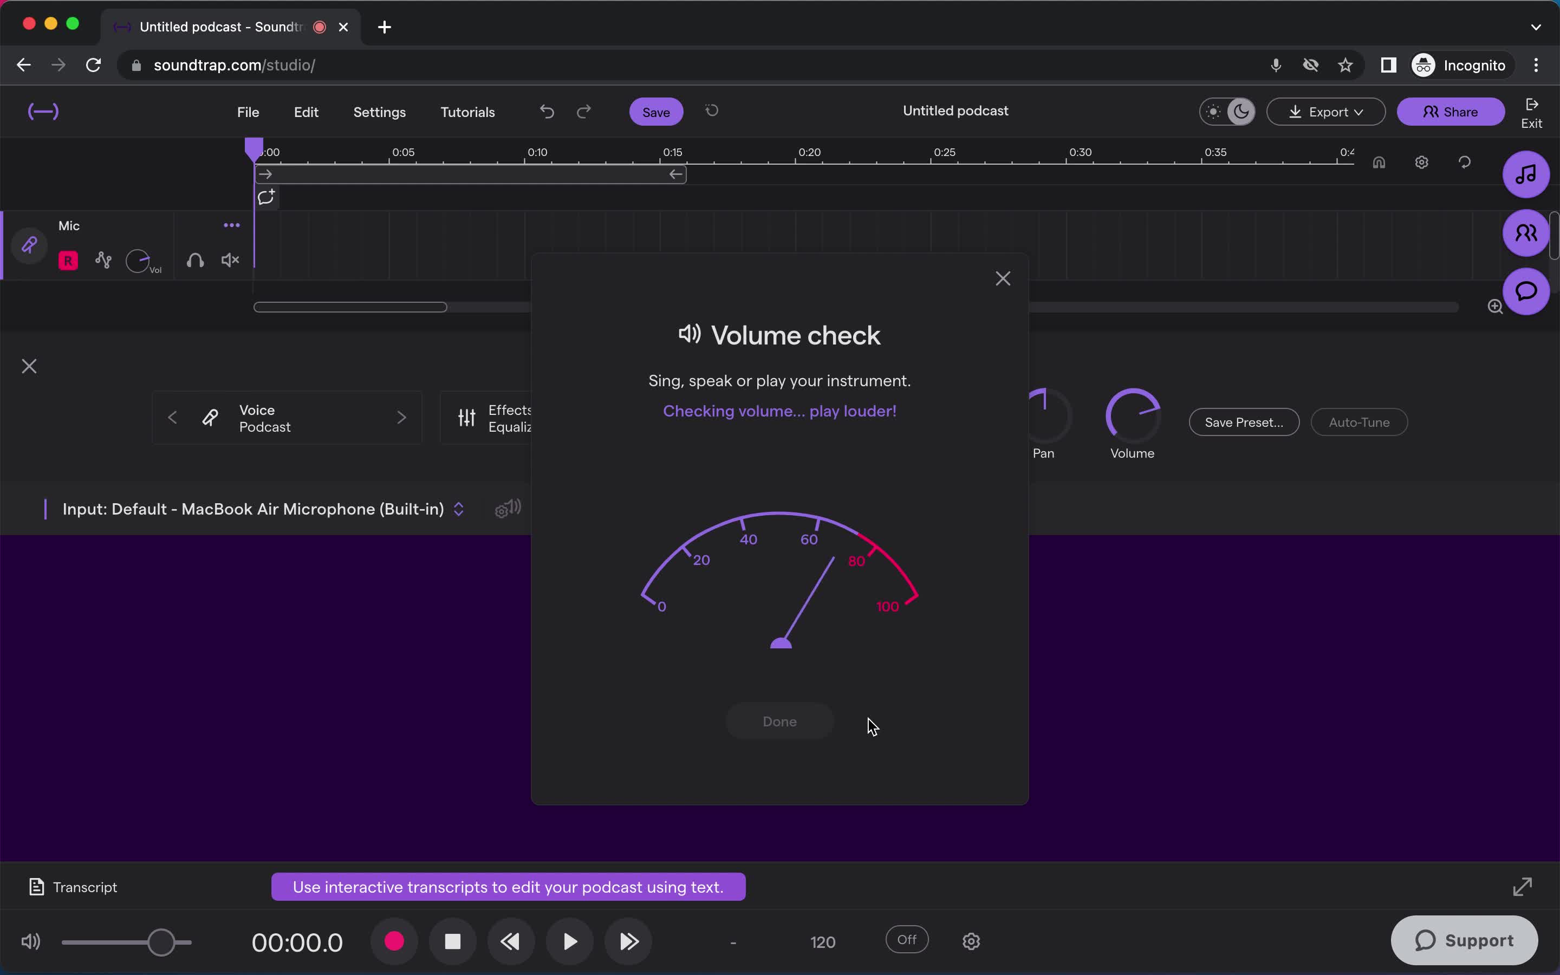Redo the last action
The width and height of the screenshot is (1560, 975).
click(x=584, y=112)
